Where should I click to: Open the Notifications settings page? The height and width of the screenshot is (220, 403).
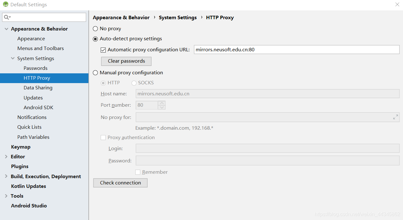pos(32,117)
